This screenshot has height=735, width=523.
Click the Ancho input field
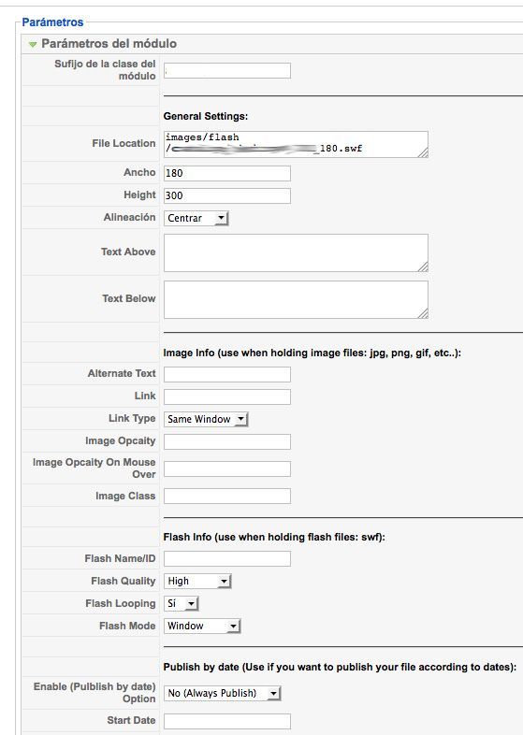coord(227,173)
